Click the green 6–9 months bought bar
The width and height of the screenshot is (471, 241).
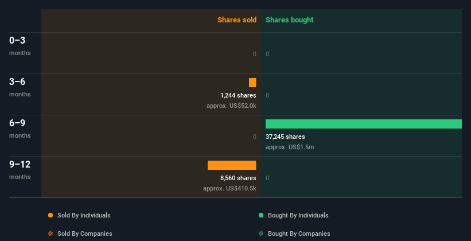[364, 124]
